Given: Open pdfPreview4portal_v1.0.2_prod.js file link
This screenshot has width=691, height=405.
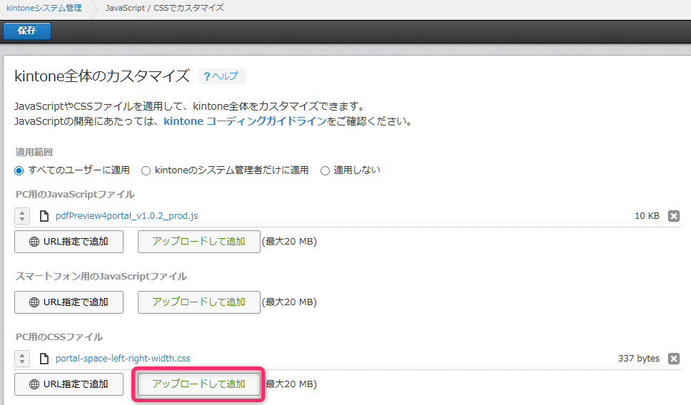Looking at the screenshot, I should click(126, 216).
